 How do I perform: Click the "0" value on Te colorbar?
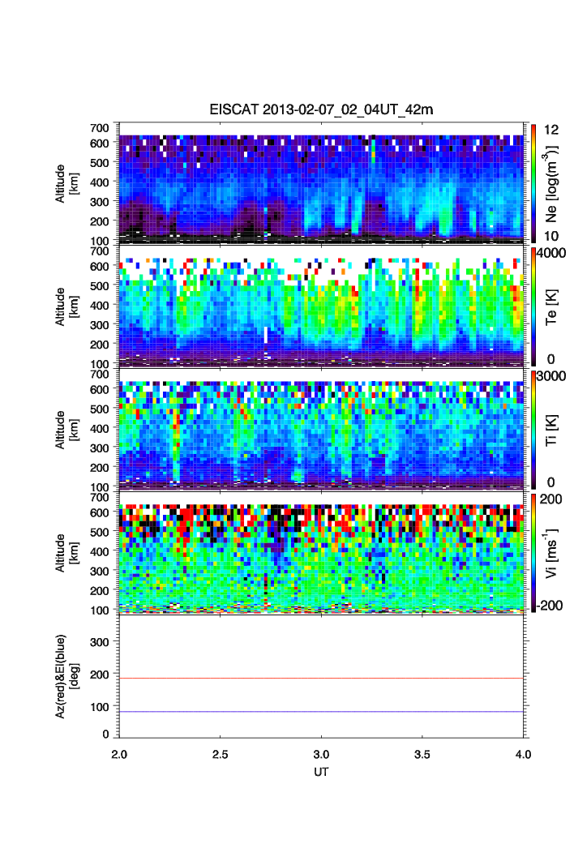point(551,359)
